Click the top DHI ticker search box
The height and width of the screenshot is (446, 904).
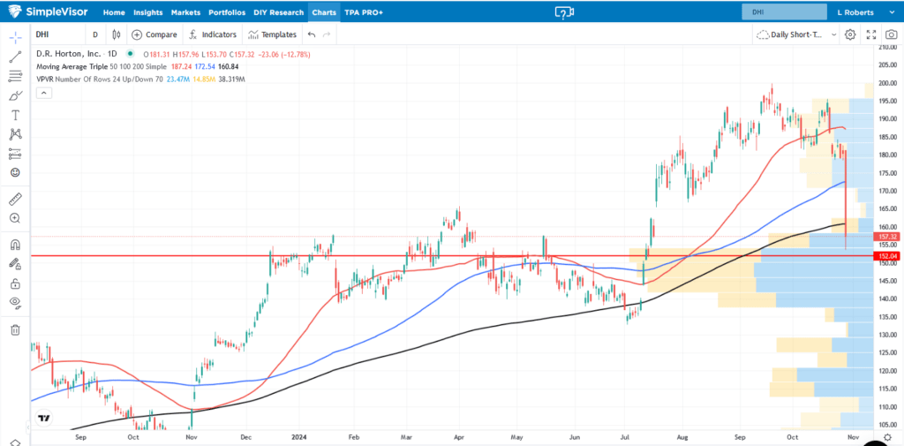[784, 12]
